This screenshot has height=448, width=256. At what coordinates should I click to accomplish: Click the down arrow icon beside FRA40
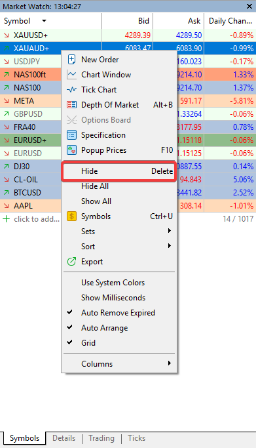click(x=7, y=127)
